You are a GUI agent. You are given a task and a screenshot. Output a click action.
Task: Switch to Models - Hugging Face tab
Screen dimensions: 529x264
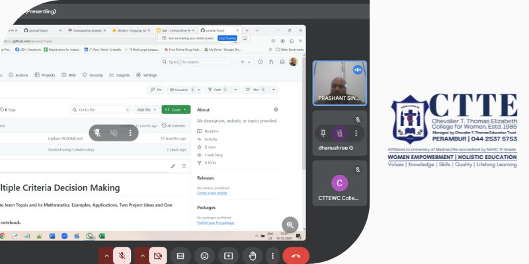[x=132, y=30]
